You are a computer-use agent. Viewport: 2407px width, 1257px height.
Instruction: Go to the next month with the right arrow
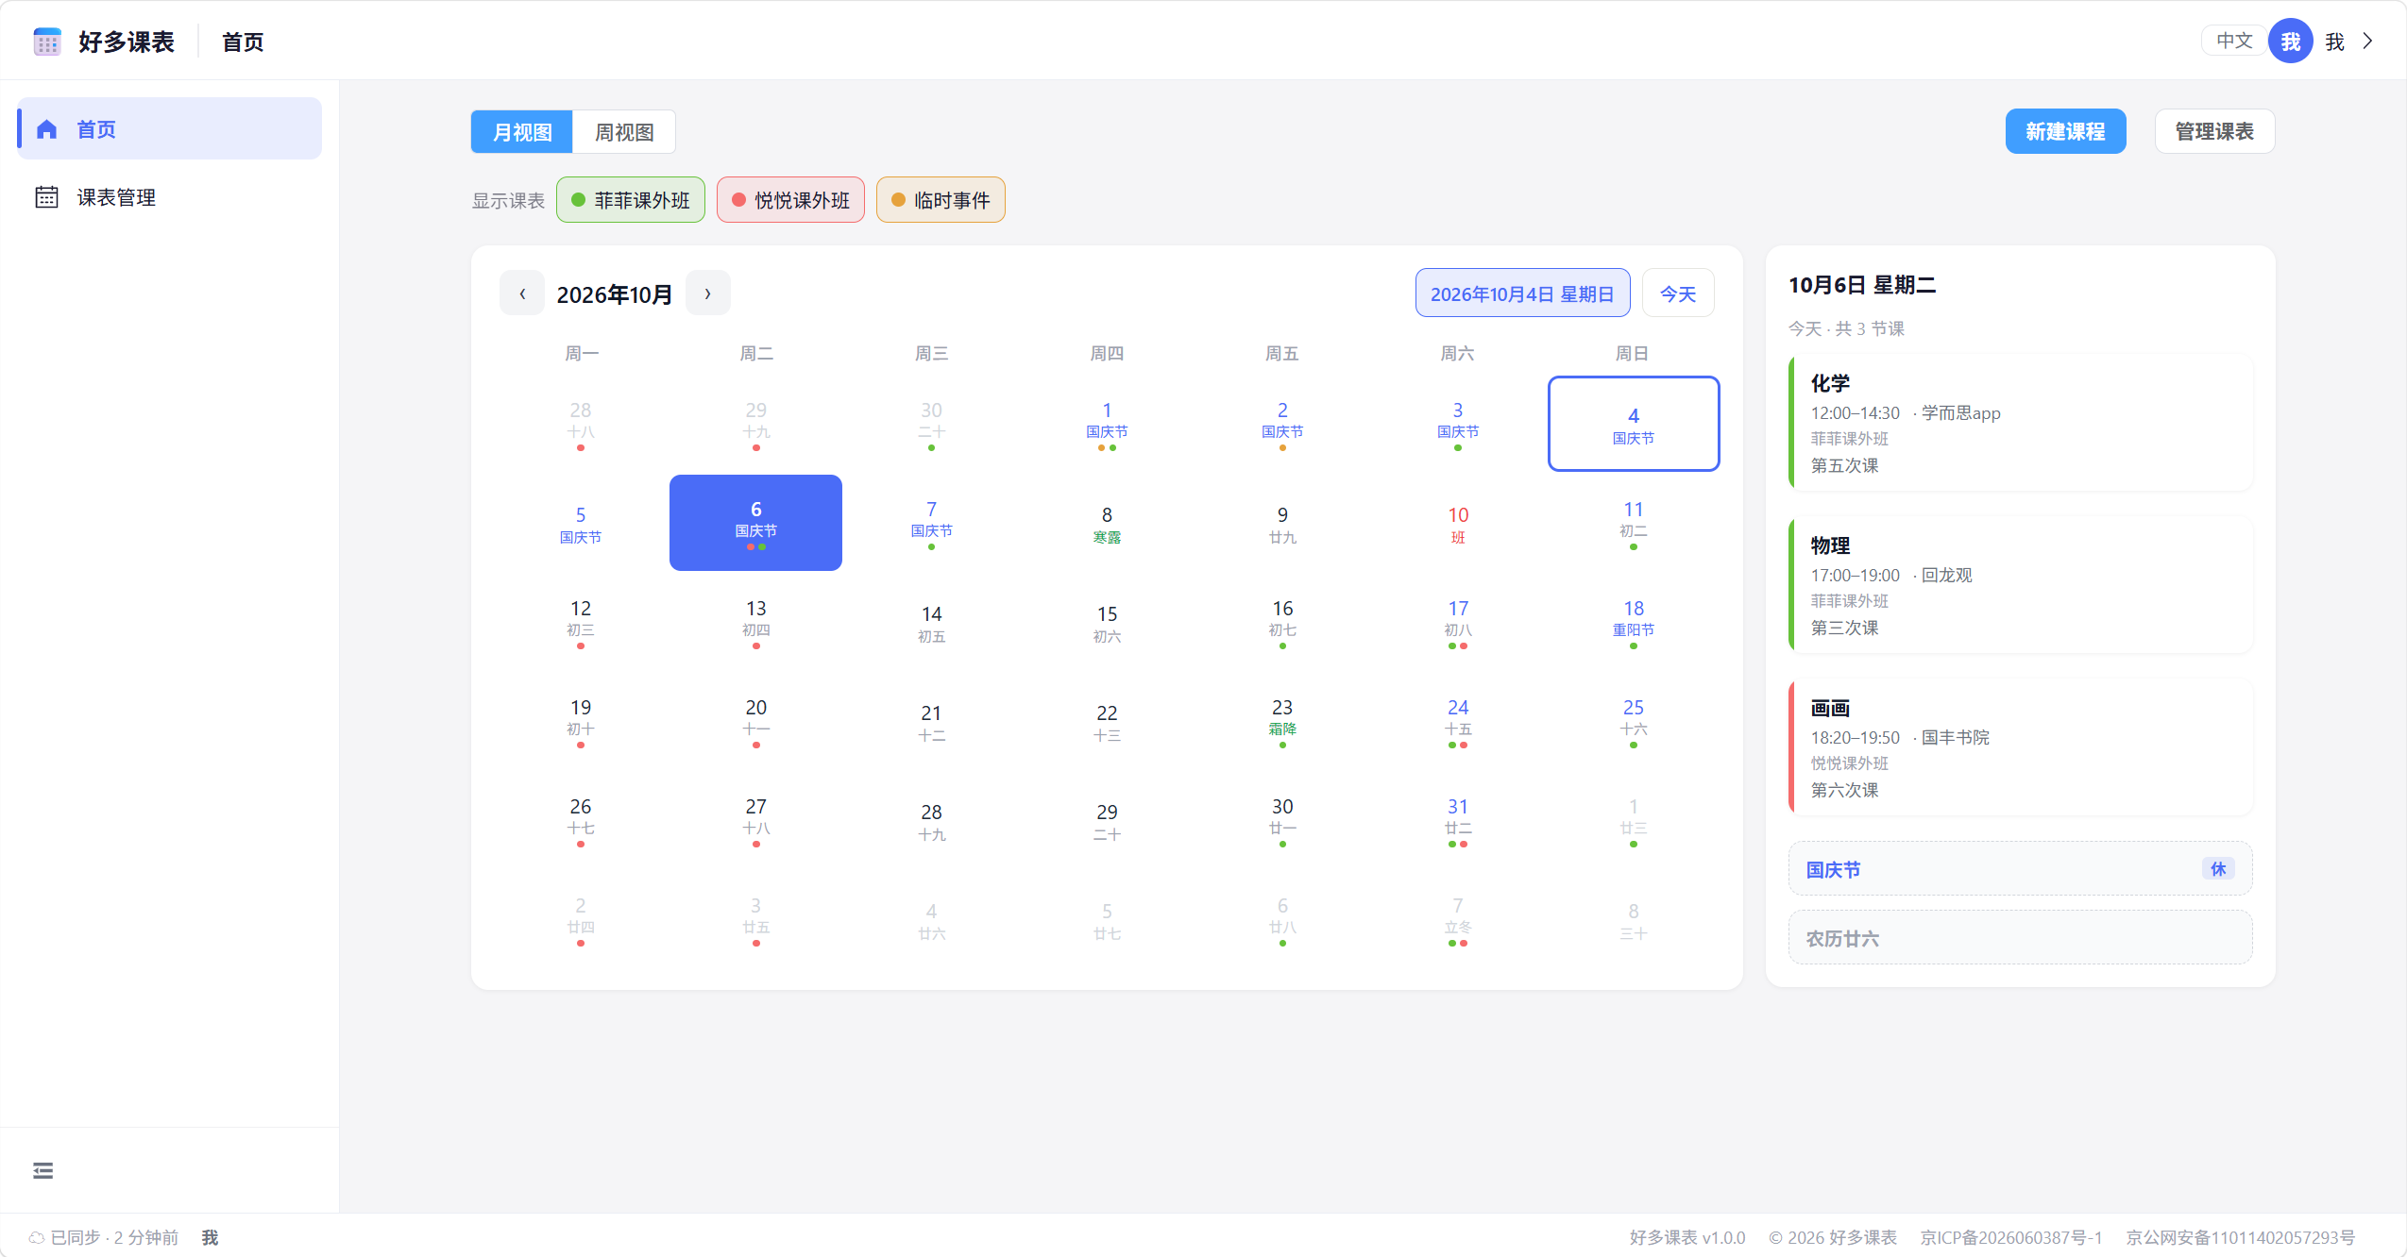click(707, 293)
